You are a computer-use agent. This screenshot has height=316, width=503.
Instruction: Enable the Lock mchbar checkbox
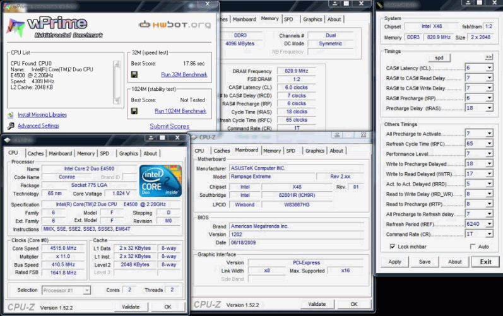[x=392, y=247]
